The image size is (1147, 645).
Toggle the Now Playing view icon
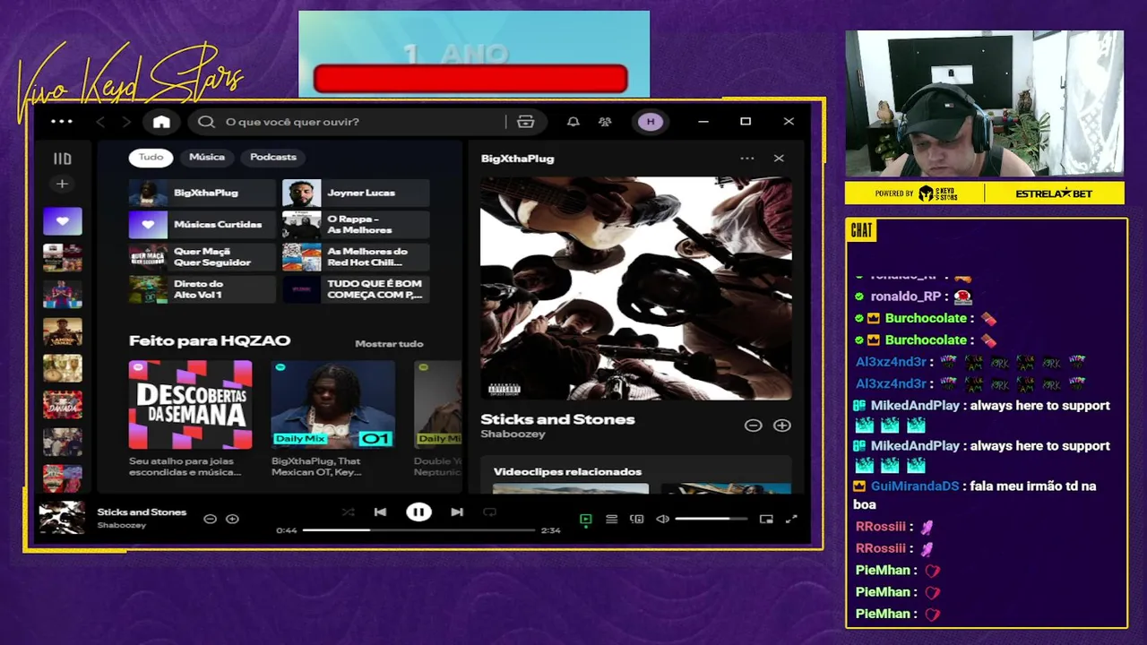pyautogui.click(x=585, y=519)
